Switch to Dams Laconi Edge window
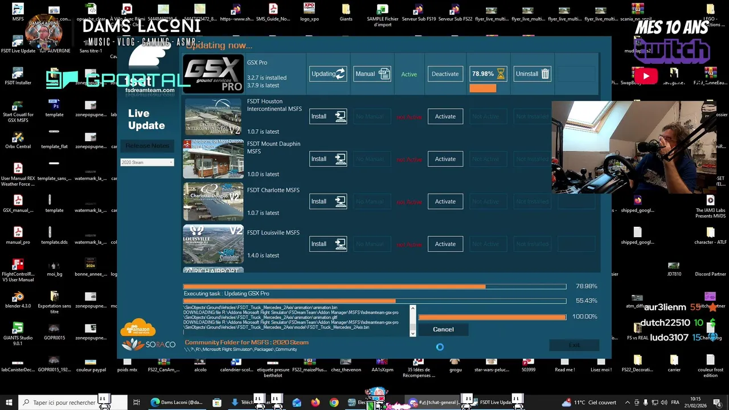 pyautogui.click(x=177, y=403)
